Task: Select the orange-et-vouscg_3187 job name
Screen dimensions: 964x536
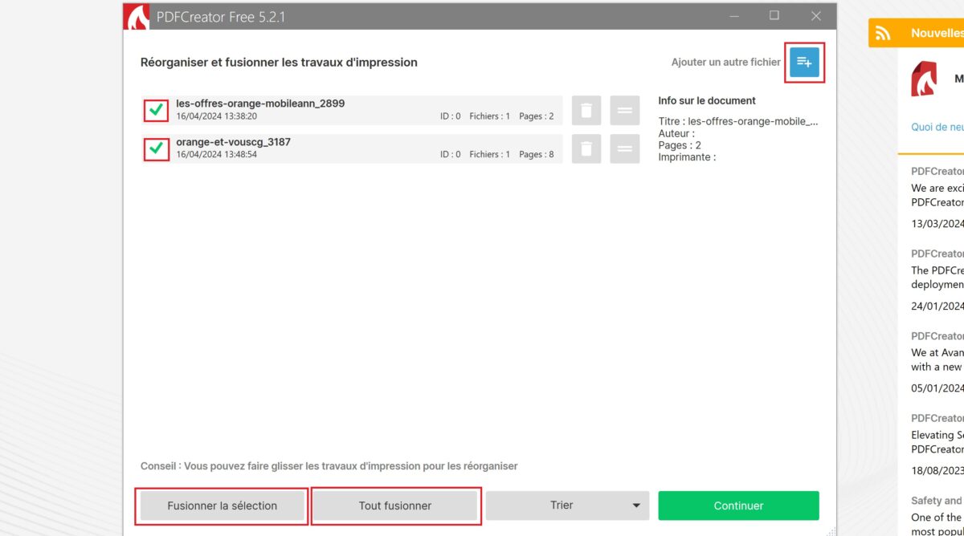Action: 233,142
